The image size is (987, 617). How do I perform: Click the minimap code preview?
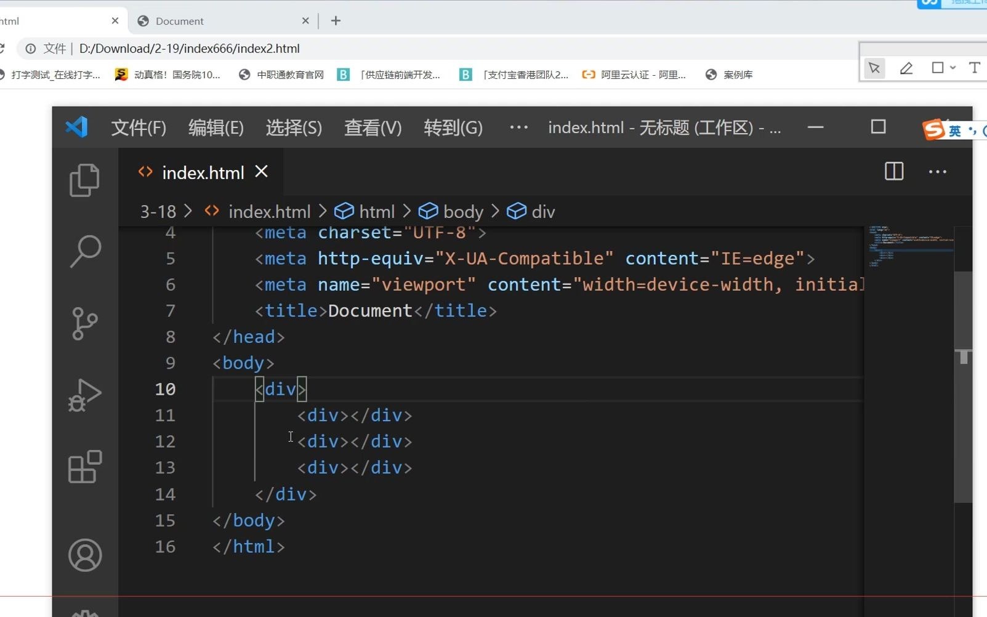(910, 246)
